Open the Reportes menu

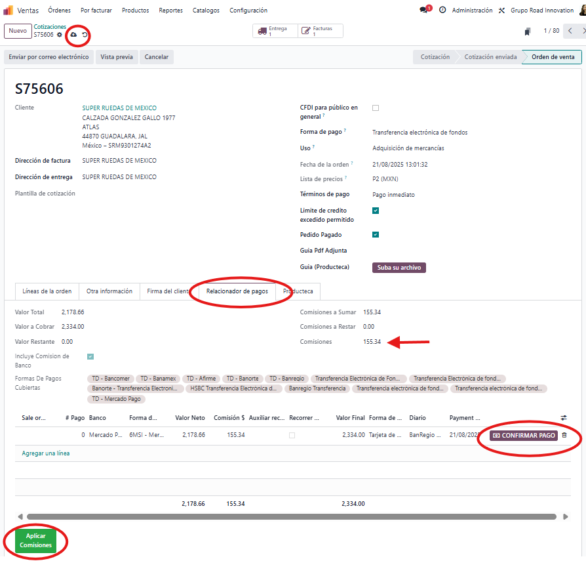click(x=170, y=10)
